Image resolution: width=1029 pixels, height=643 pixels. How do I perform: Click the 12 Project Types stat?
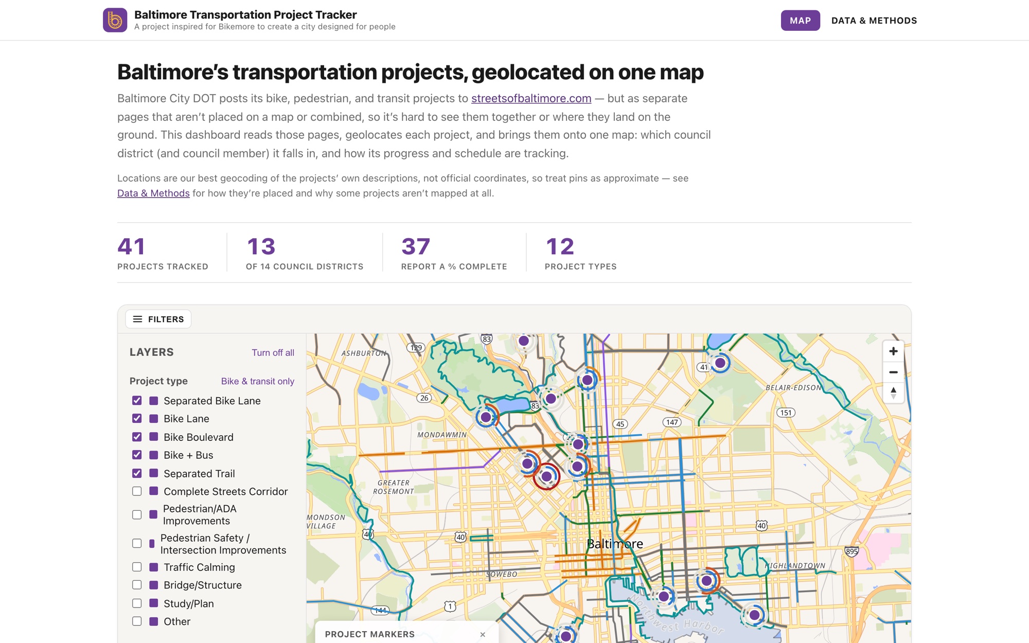pyautogui.click(x=580, y=253)
